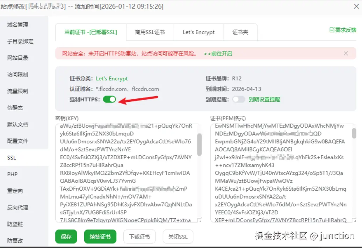
Task: Click the 密钥(KEY) label
Action: (67, 118)
